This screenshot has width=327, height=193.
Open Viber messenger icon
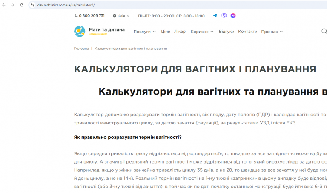pyautogui.click(x=224, y=16)
